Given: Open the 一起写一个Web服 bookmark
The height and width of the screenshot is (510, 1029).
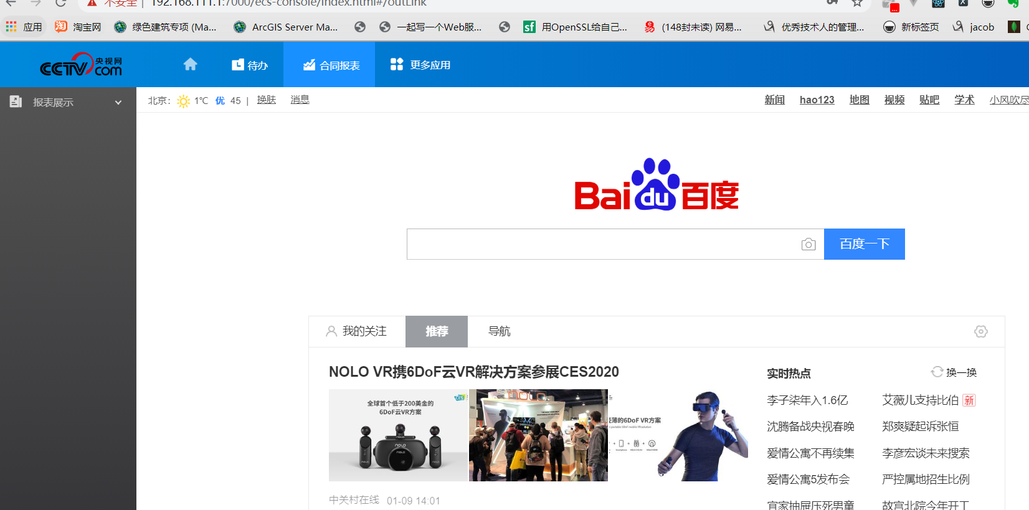Looking at the screenshot, I should click(430, 27).
